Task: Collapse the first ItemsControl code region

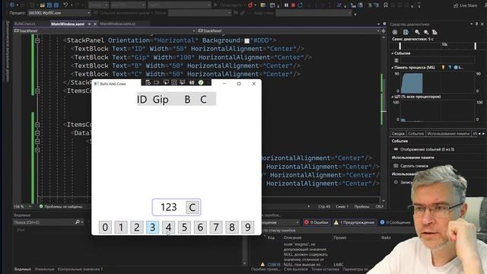Action: [37, 91]
